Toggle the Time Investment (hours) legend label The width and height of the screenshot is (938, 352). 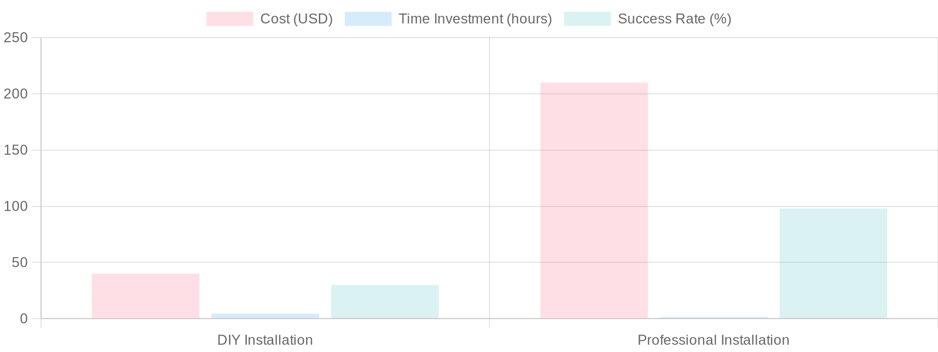coord(475,19)
